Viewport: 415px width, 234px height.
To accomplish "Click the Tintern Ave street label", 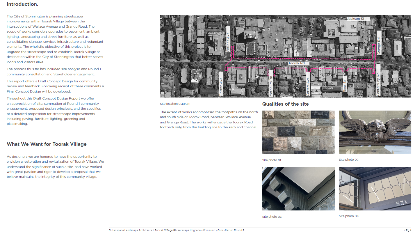I will pyautogui.click(x=221, y=85).
